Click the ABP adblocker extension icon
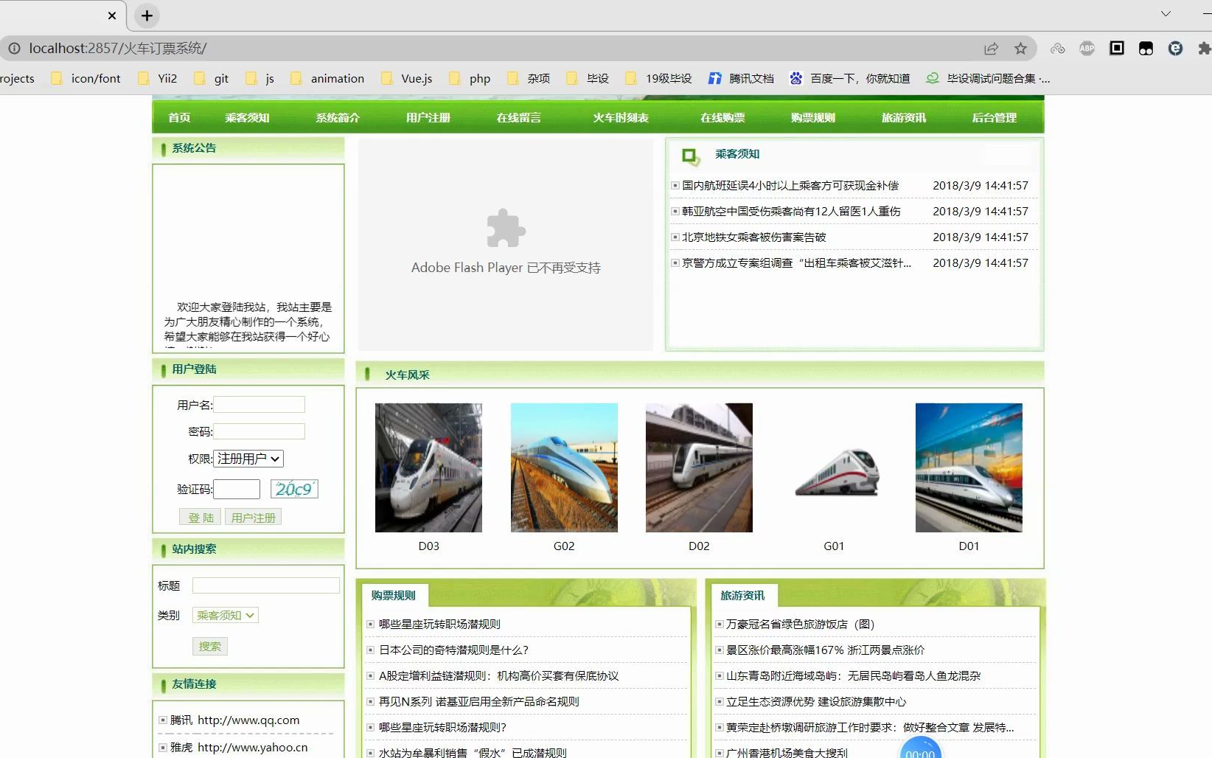This screenshot has height=758, width=1212. pyautogui.click(x=1086, y=49)
